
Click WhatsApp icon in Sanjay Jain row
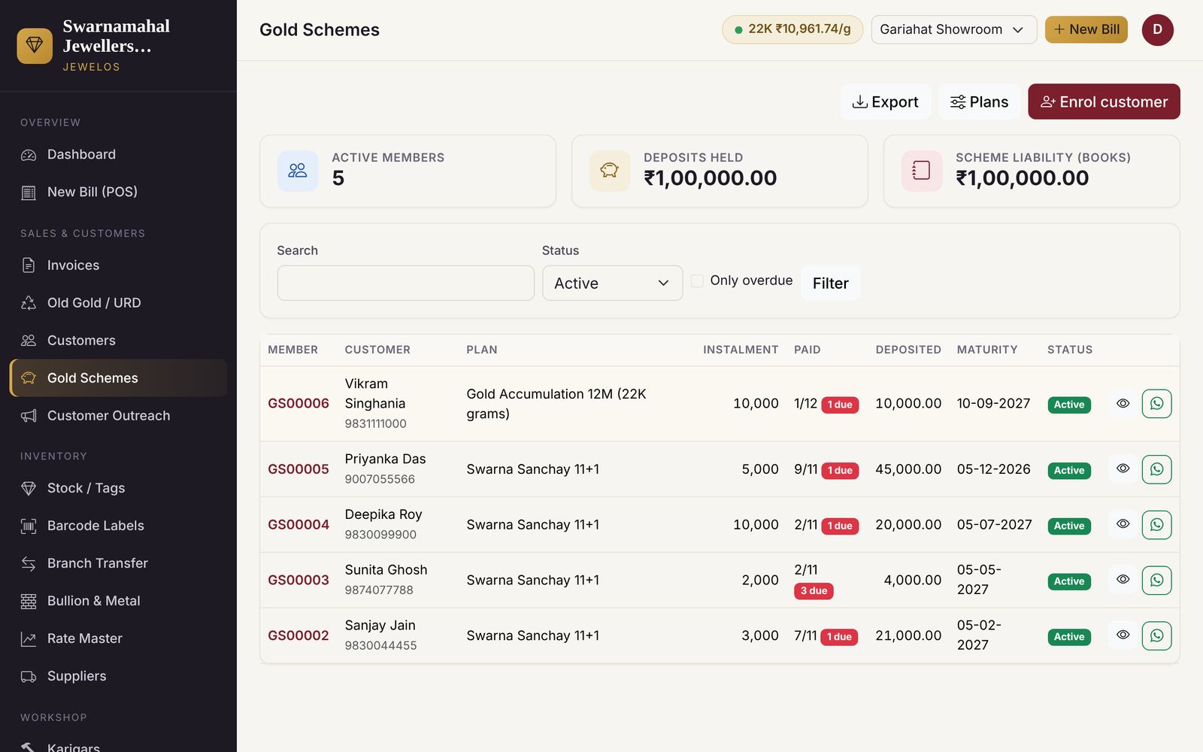(x=1156, y=636)
